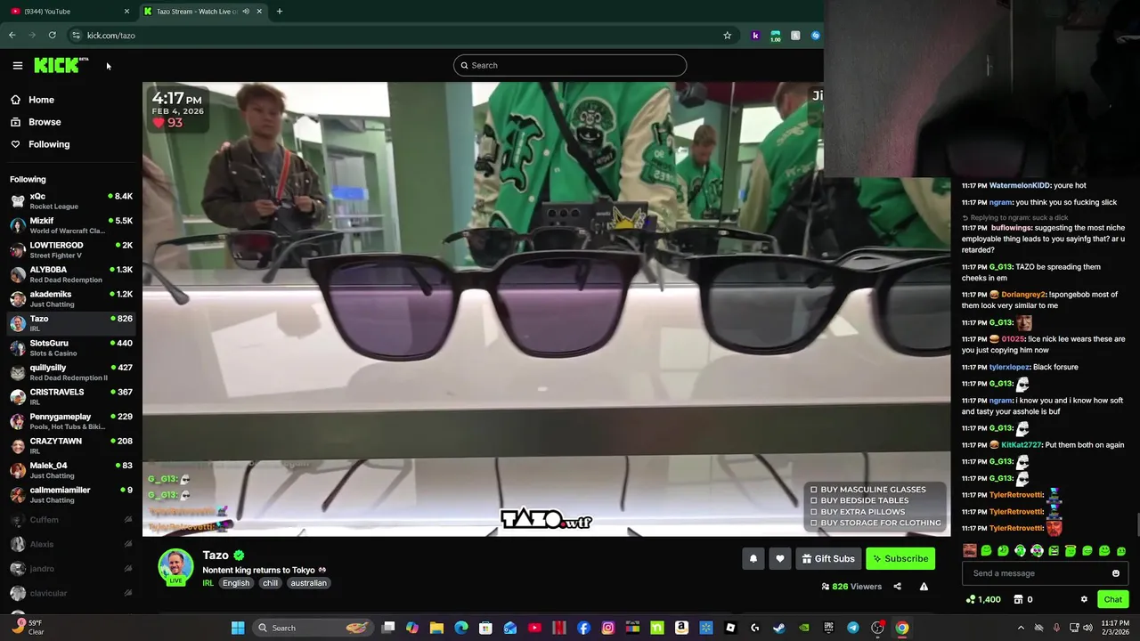Open offline channel Cuffem in the sidebar
The width and height of the screenshot is (1140, 641).
tap(71, 520)
